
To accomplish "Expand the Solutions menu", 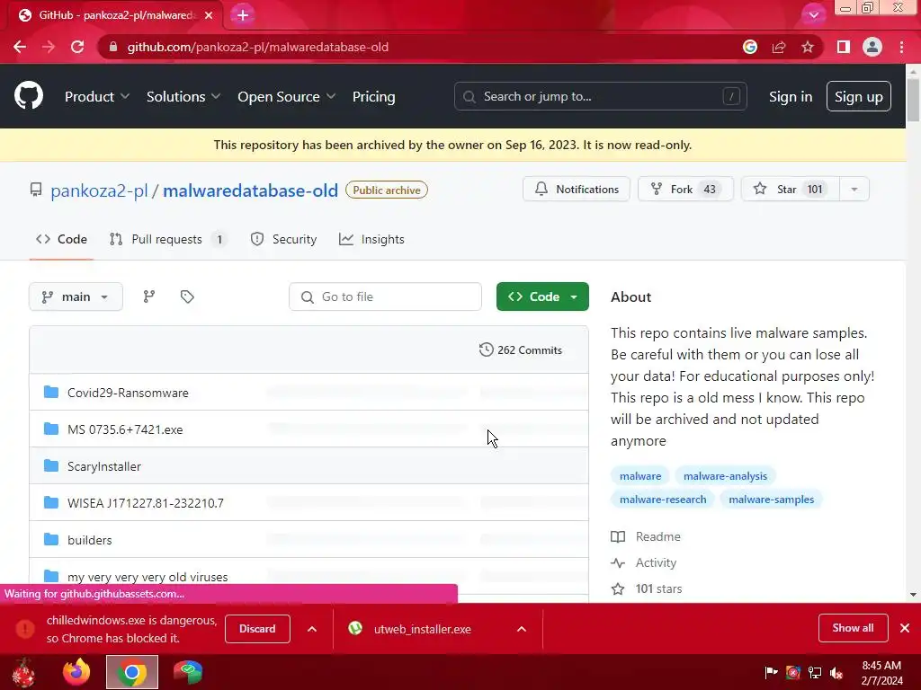I will click(x=183, y=96).
